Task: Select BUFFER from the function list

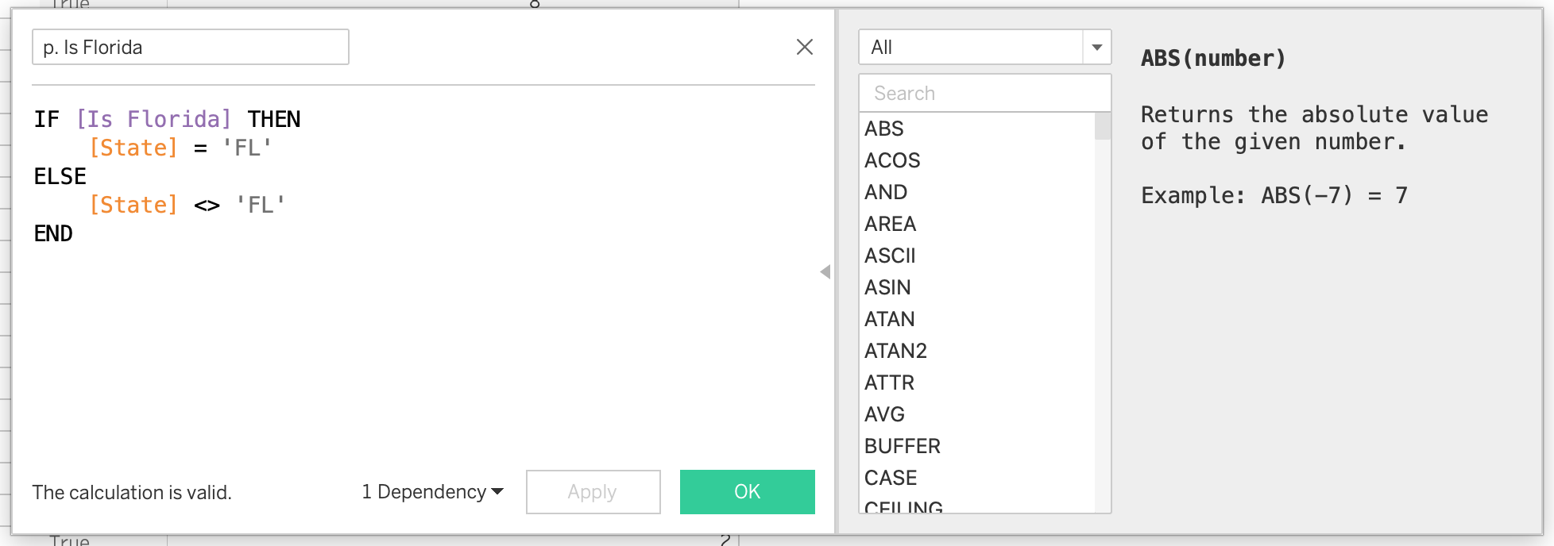Action: 902,446
